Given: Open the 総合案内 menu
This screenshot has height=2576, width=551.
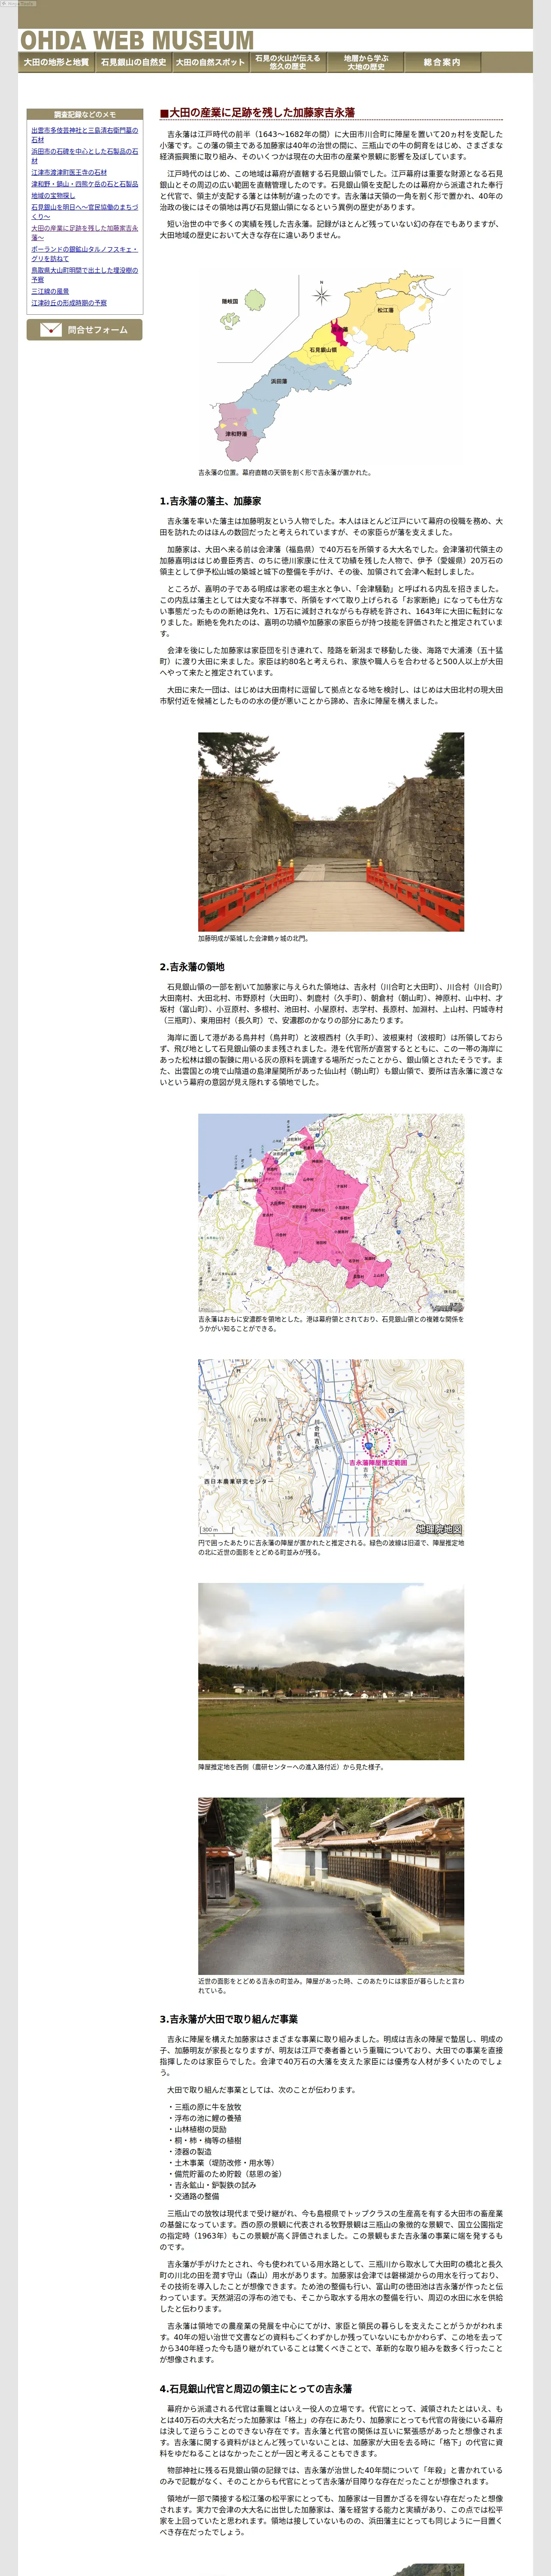Looking at the screenshot, I should coord(442,62).
